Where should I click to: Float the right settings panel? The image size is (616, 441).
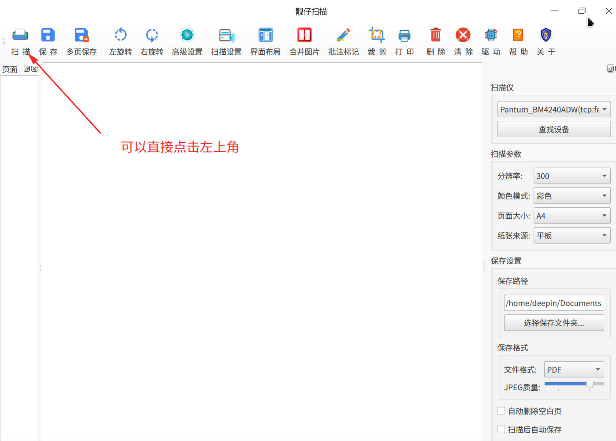tap(610, 69)
